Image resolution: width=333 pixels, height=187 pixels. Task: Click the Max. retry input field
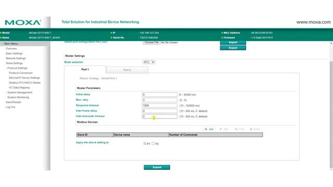160,100
